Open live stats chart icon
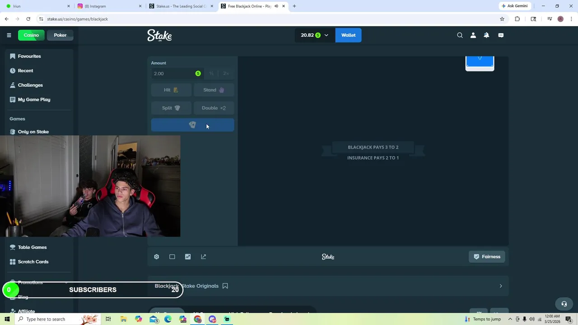 point(188,257)
